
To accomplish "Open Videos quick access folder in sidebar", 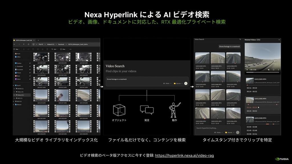I will pyautogui.click(x=18, y=79).
